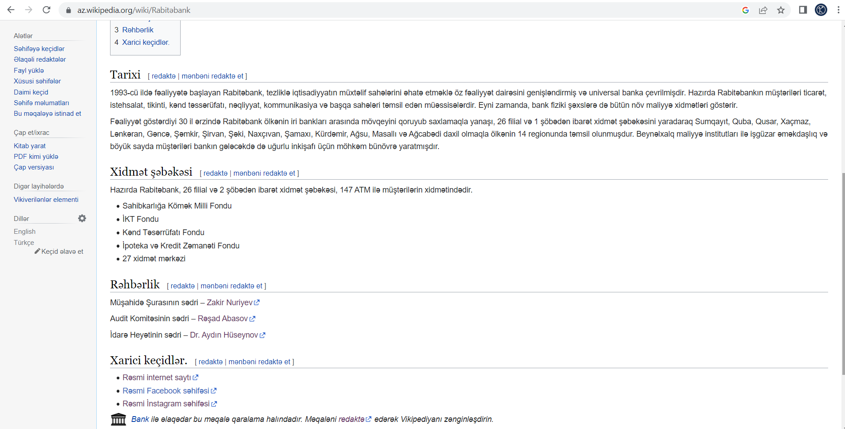This screenshot has width=845, height=429.
Task: Open Səhifəyə keçidlər in sidebar
Action: pos(39,49)
